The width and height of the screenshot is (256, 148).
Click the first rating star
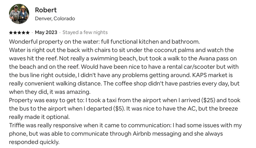click(11, 33)
